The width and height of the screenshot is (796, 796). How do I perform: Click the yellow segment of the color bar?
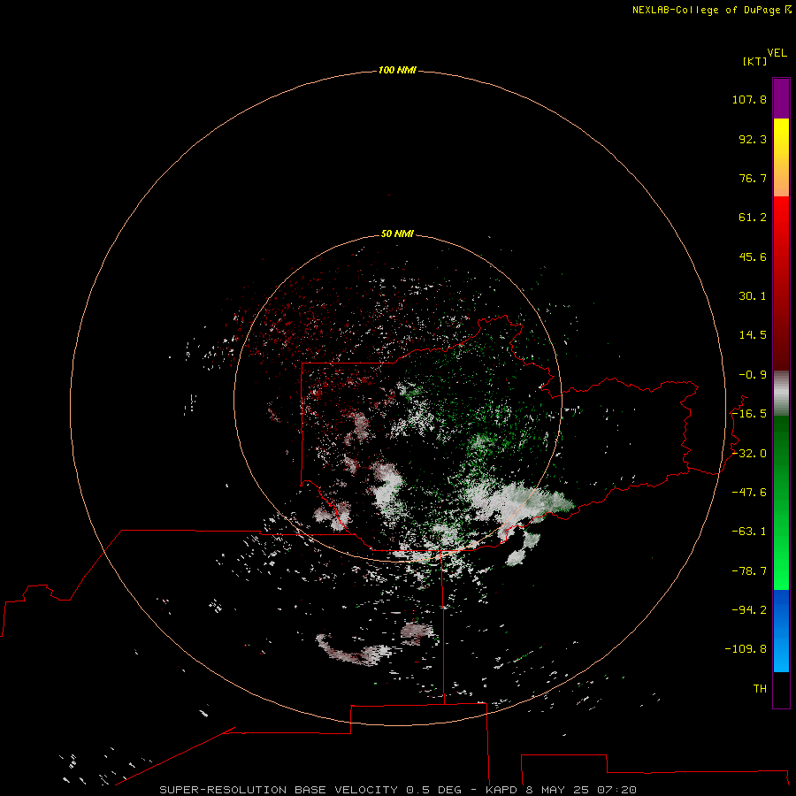click(781, 157)
